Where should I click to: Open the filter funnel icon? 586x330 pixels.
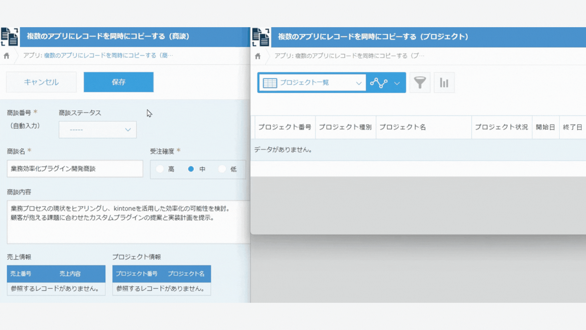click(420, 82)
